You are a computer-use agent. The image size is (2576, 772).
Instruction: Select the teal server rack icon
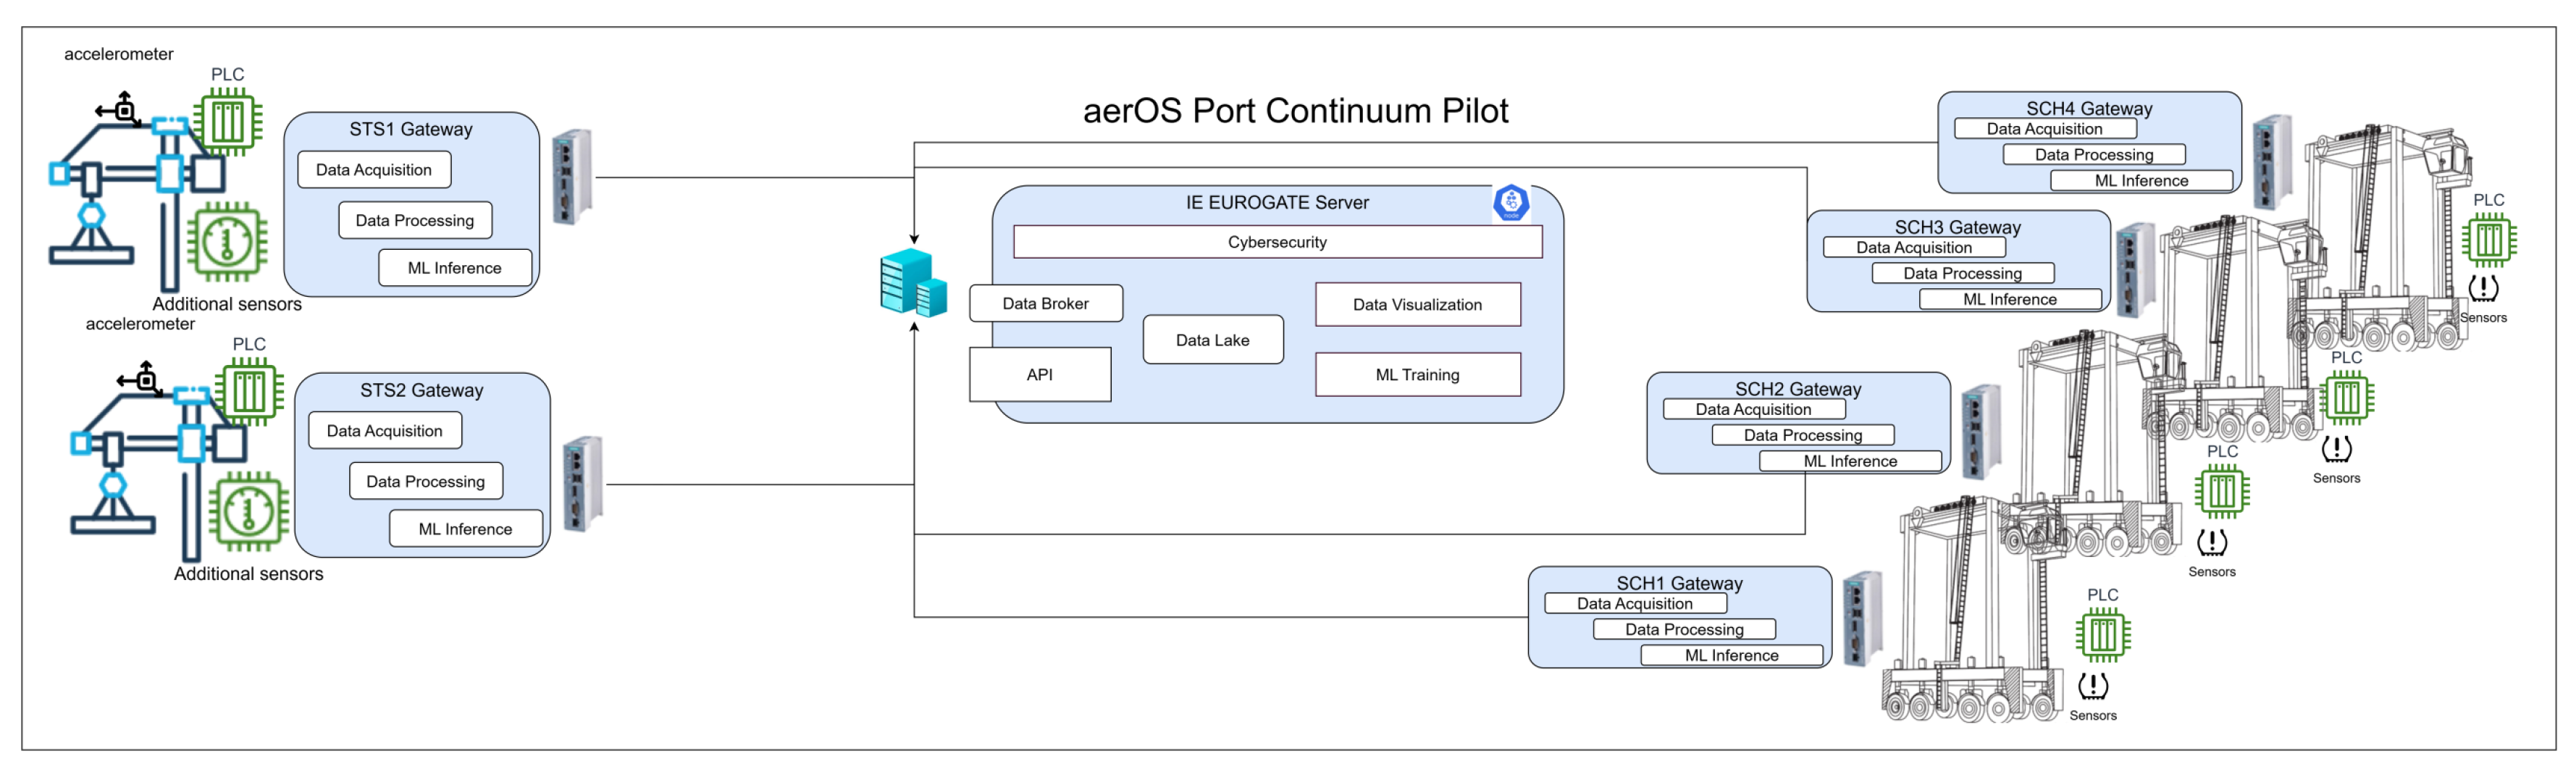tap(913, 284)
